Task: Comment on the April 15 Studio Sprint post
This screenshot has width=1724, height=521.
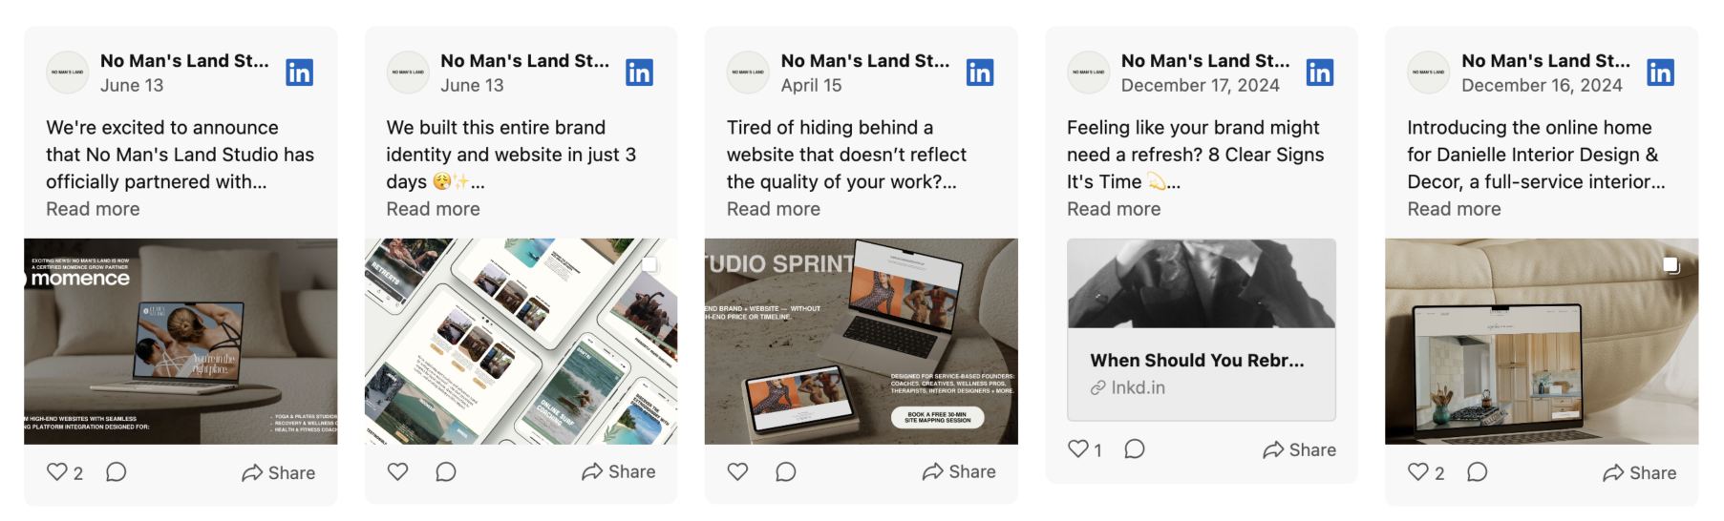Action: point(786,471)
